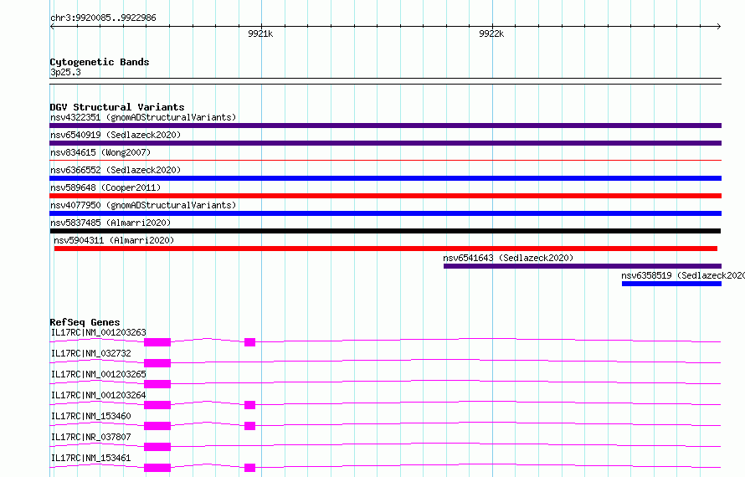Click the nsv5904311 (Almarri2020) label
Image resolution: width=745 pixels, height=477 pixels.
click(x=114, y=240)
